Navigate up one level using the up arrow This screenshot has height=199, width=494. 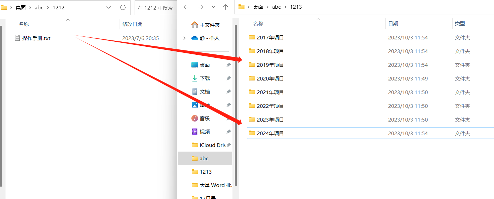[226, 7]
